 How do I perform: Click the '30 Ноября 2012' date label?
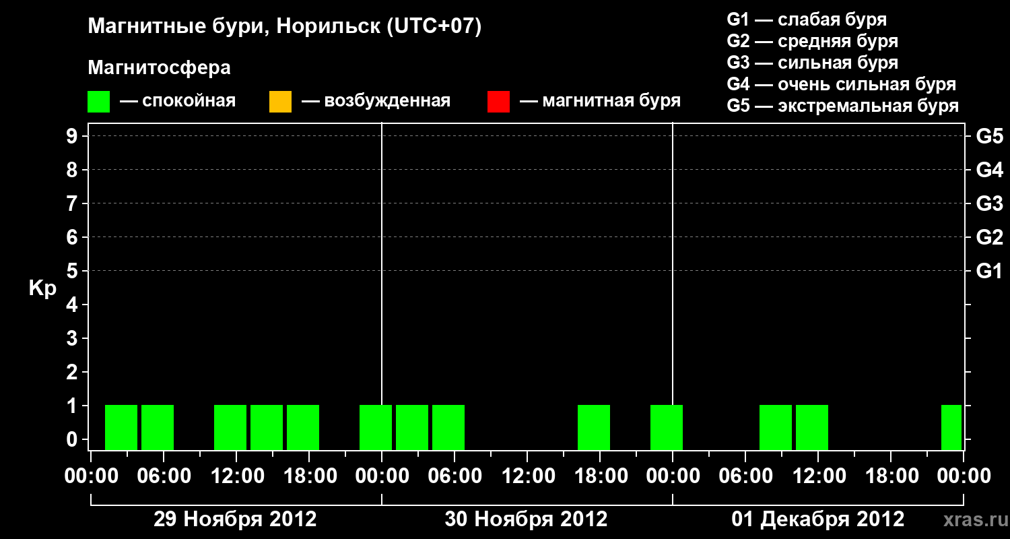526,519
